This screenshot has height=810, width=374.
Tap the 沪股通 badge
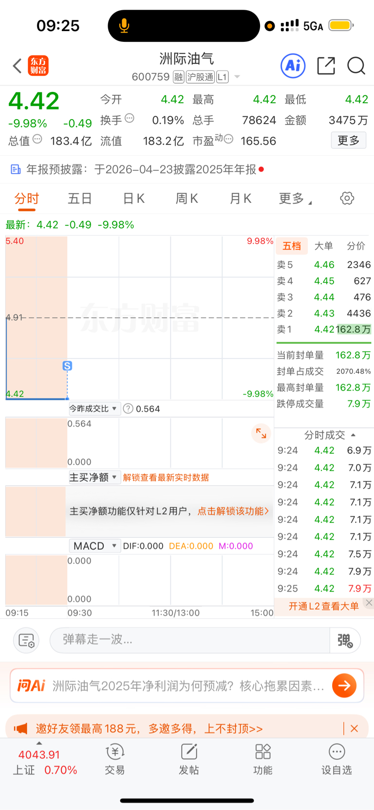pyautogui.click(x=200, y=77)
